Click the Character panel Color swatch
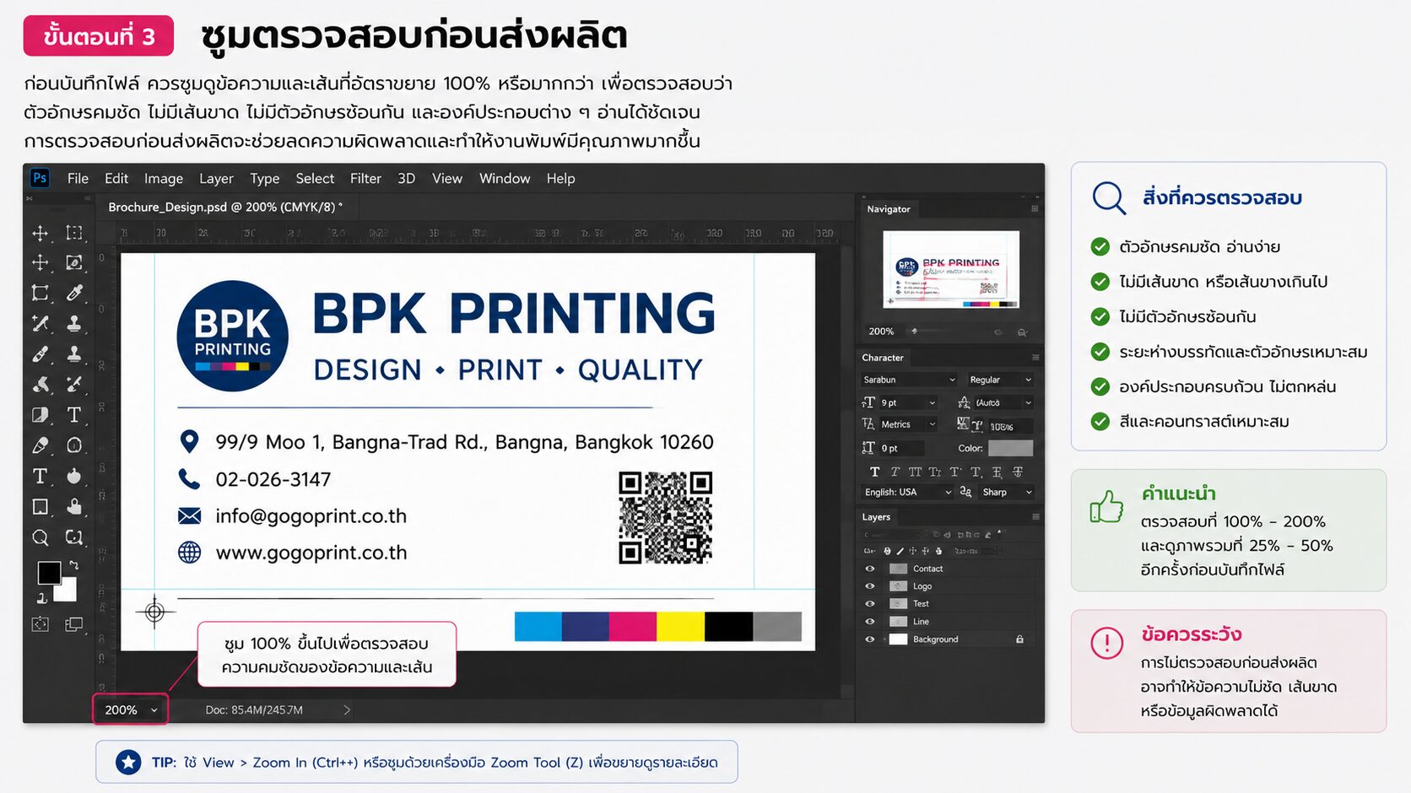 point(1010,448)
